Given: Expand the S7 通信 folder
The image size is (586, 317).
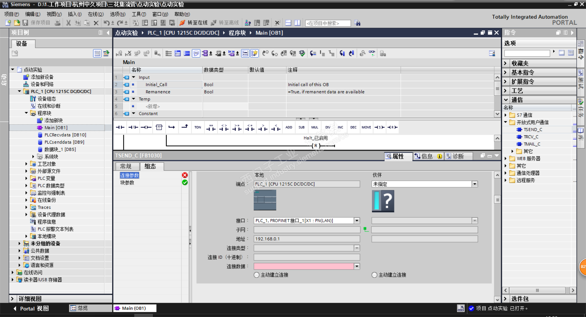Looking at the screenshot, I should click(506, 115).
